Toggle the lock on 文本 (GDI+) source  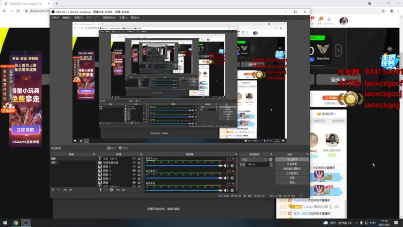tap(139, 158)
